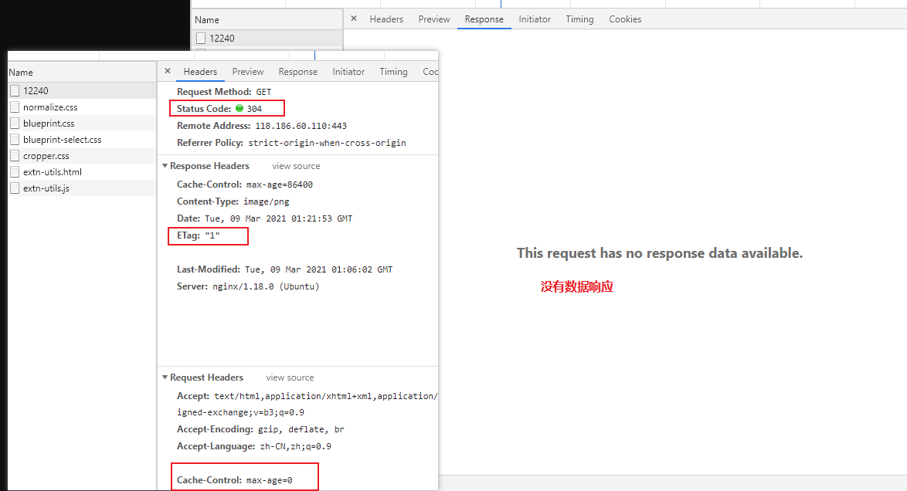Click file icon of extn-utils.html
Viewport: 907px width, 491px height.
(x=15, y=171)
